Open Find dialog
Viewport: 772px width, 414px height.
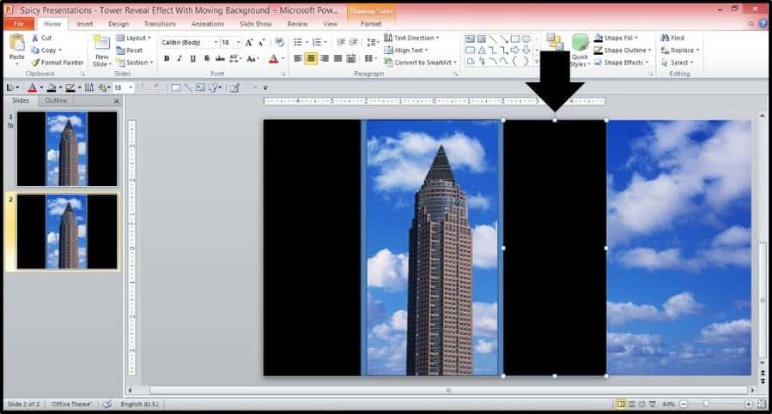point(673,38)
